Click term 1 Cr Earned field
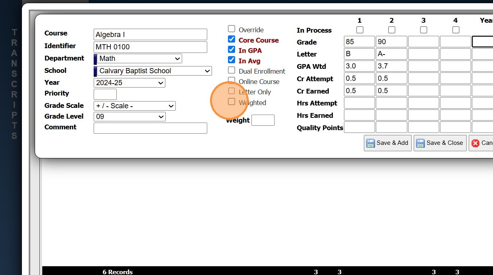This screenshot has height=275, width=493. tap(359, 91)
